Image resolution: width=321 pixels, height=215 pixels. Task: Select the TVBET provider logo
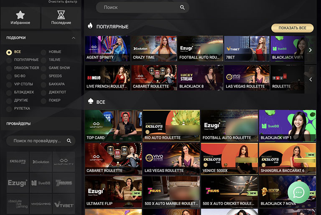(x=64, y=204)
